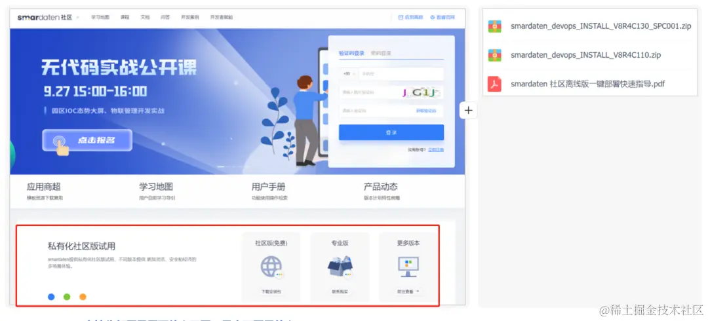Select the green carousel dot
Viewport: 708px width, 321px height.
[67, 297]
